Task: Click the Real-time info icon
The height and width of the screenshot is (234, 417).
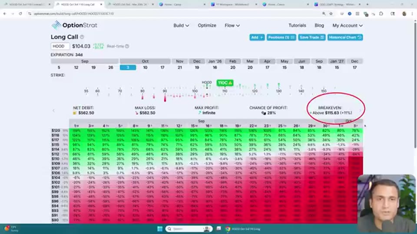Action: click(x=127, y=46)
